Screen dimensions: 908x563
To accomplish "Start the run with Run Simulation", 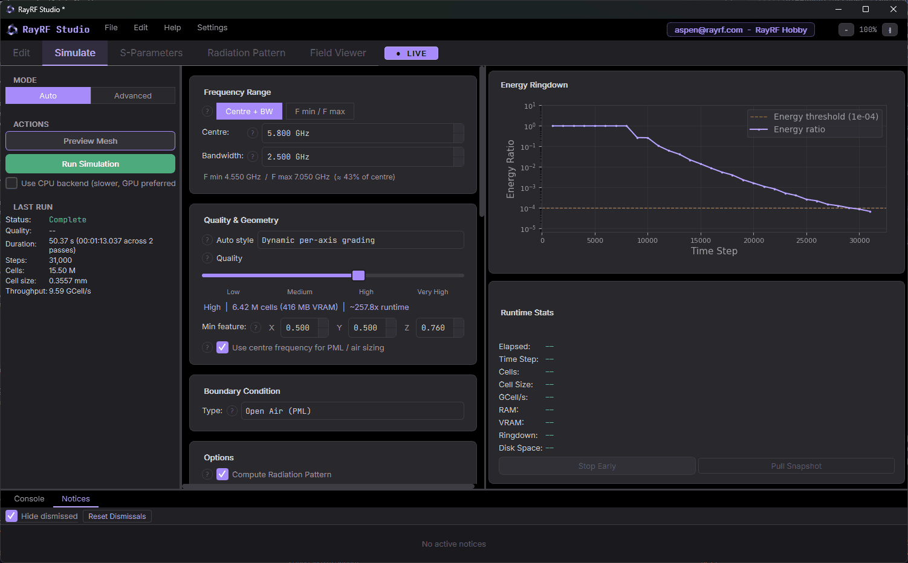I will (91, 164).
